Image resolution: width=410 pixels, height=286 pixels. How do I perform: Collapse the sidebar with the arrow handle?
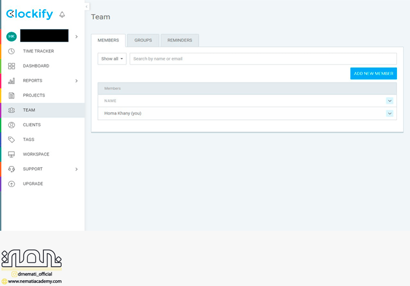87,6
